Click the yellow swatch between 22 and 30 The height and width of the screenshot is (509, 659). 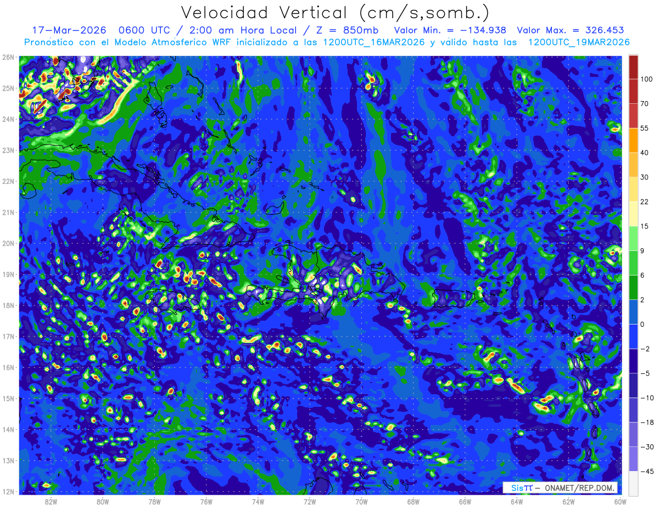(x=633, y=189)
